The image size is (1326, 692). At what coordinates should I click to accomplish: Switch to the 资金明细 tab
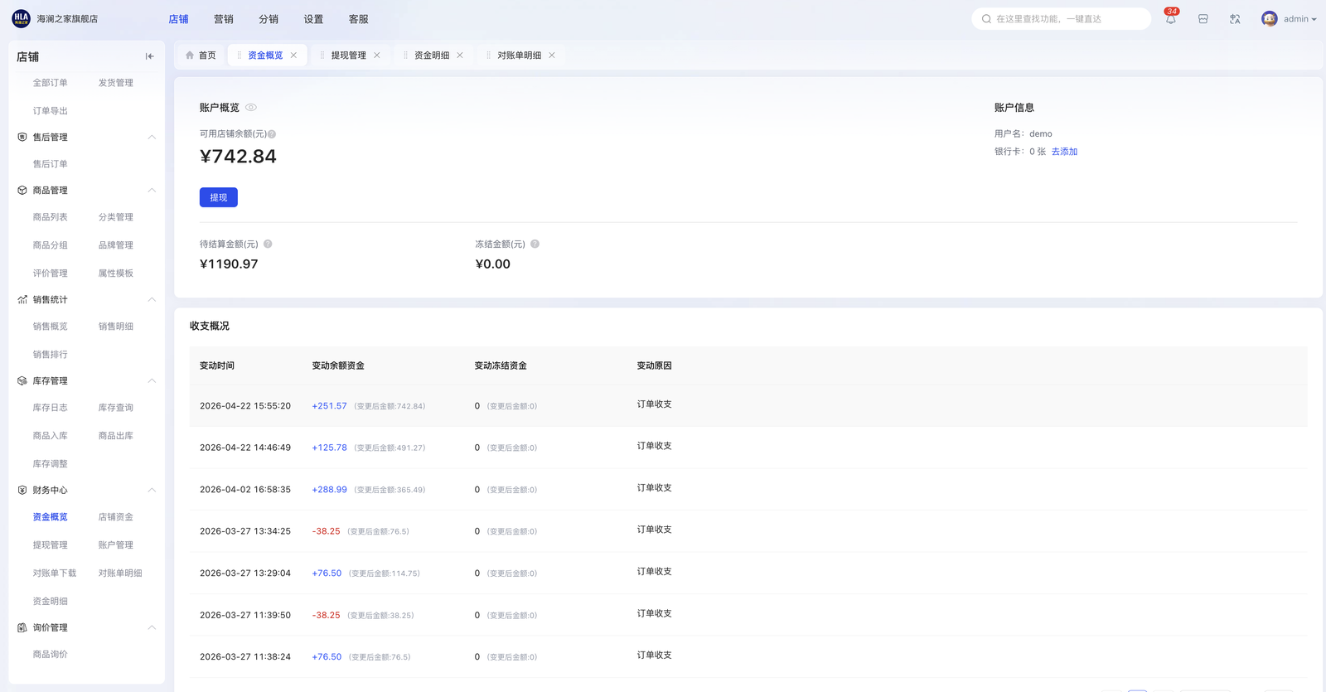[x=431, y=56]
